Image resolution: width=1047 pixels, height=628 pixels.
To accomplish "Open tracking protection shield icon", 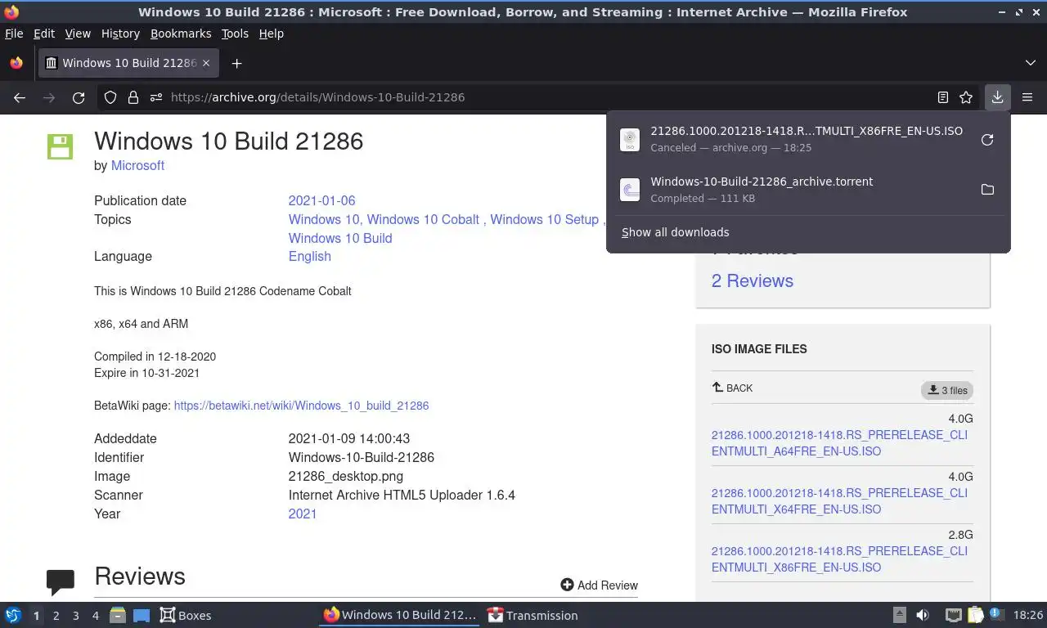I will tap(110, 97).
